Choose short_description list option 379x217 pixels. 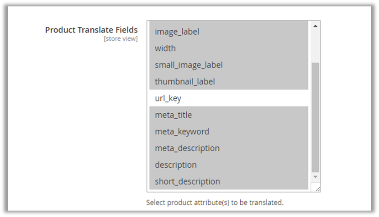[x=187, y=181]
